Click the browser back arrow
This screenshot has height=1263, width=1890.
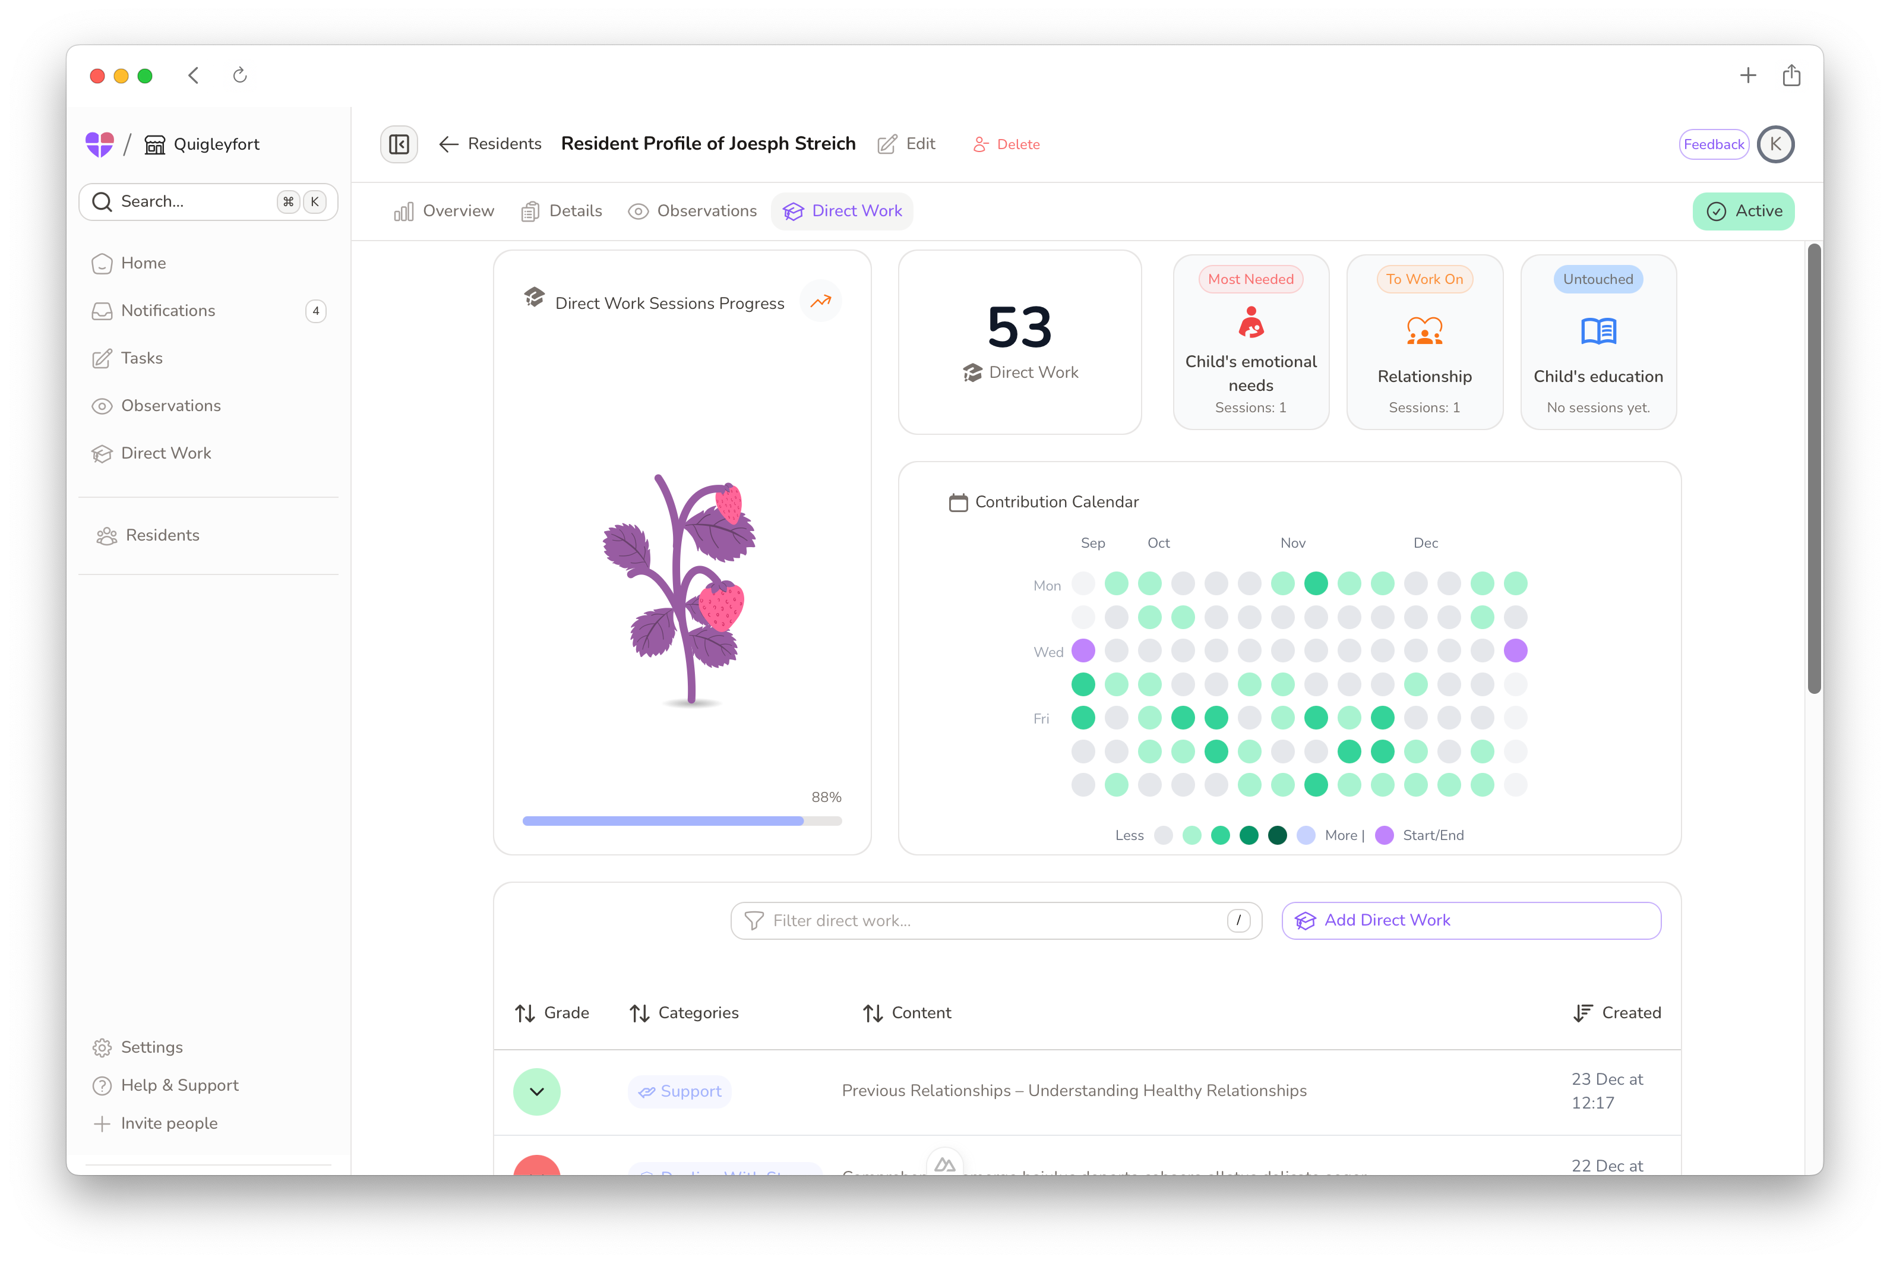193,75
